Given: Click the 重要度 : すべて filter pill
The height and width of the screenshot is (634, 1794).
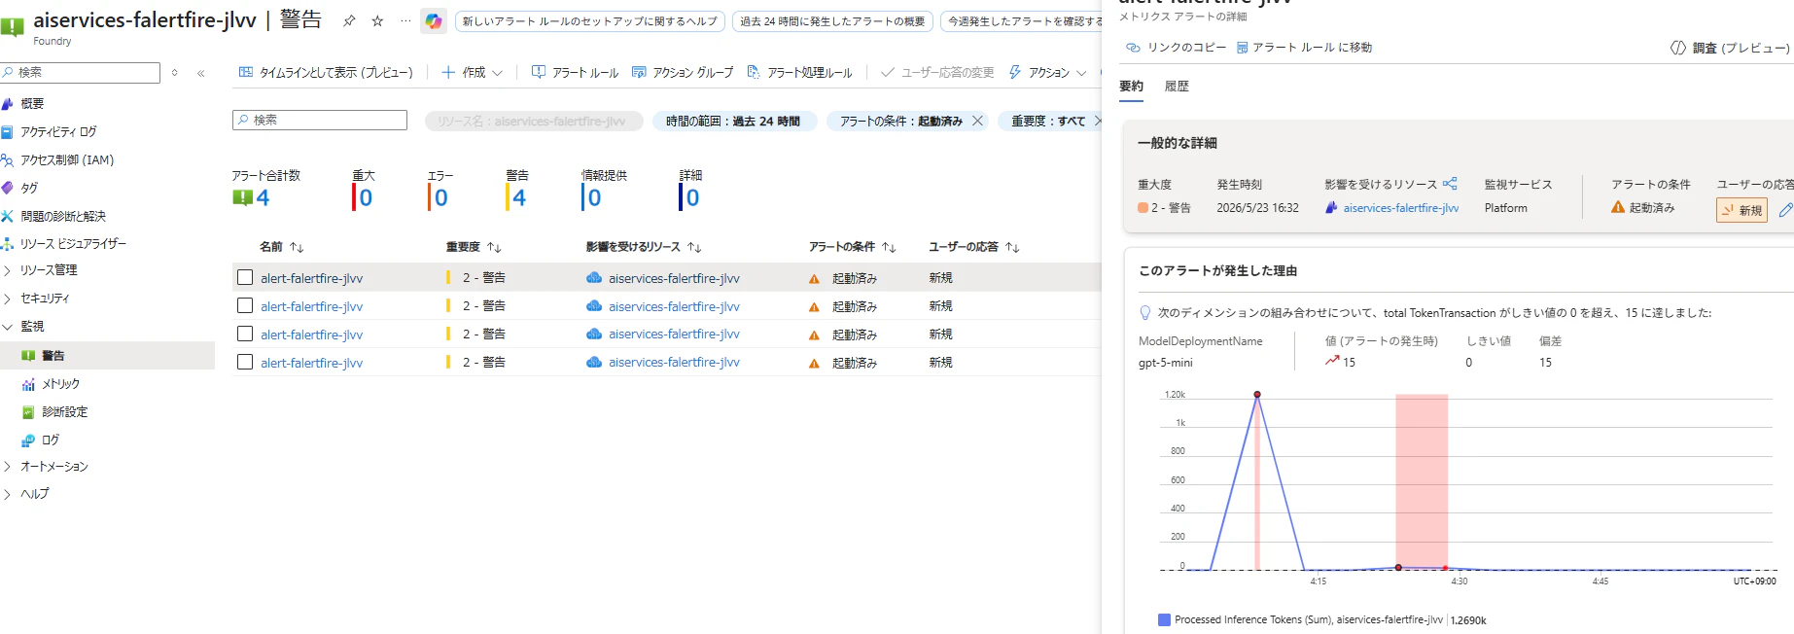Looking at the screenshot, I should [x=1048, y=122].
